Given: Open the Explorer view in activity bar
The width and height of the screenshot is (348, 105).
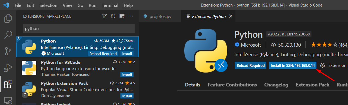Looking at the screenshot, I should point(8,19).
